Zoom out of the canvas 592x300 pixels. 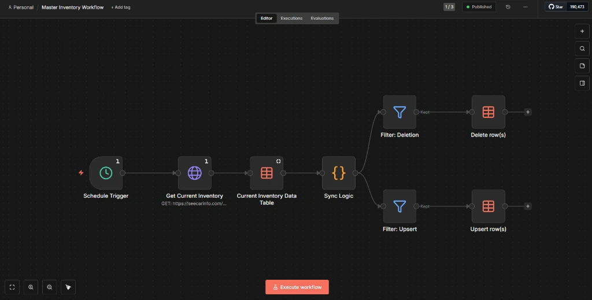pyautogui.click(x=50, y=287)
